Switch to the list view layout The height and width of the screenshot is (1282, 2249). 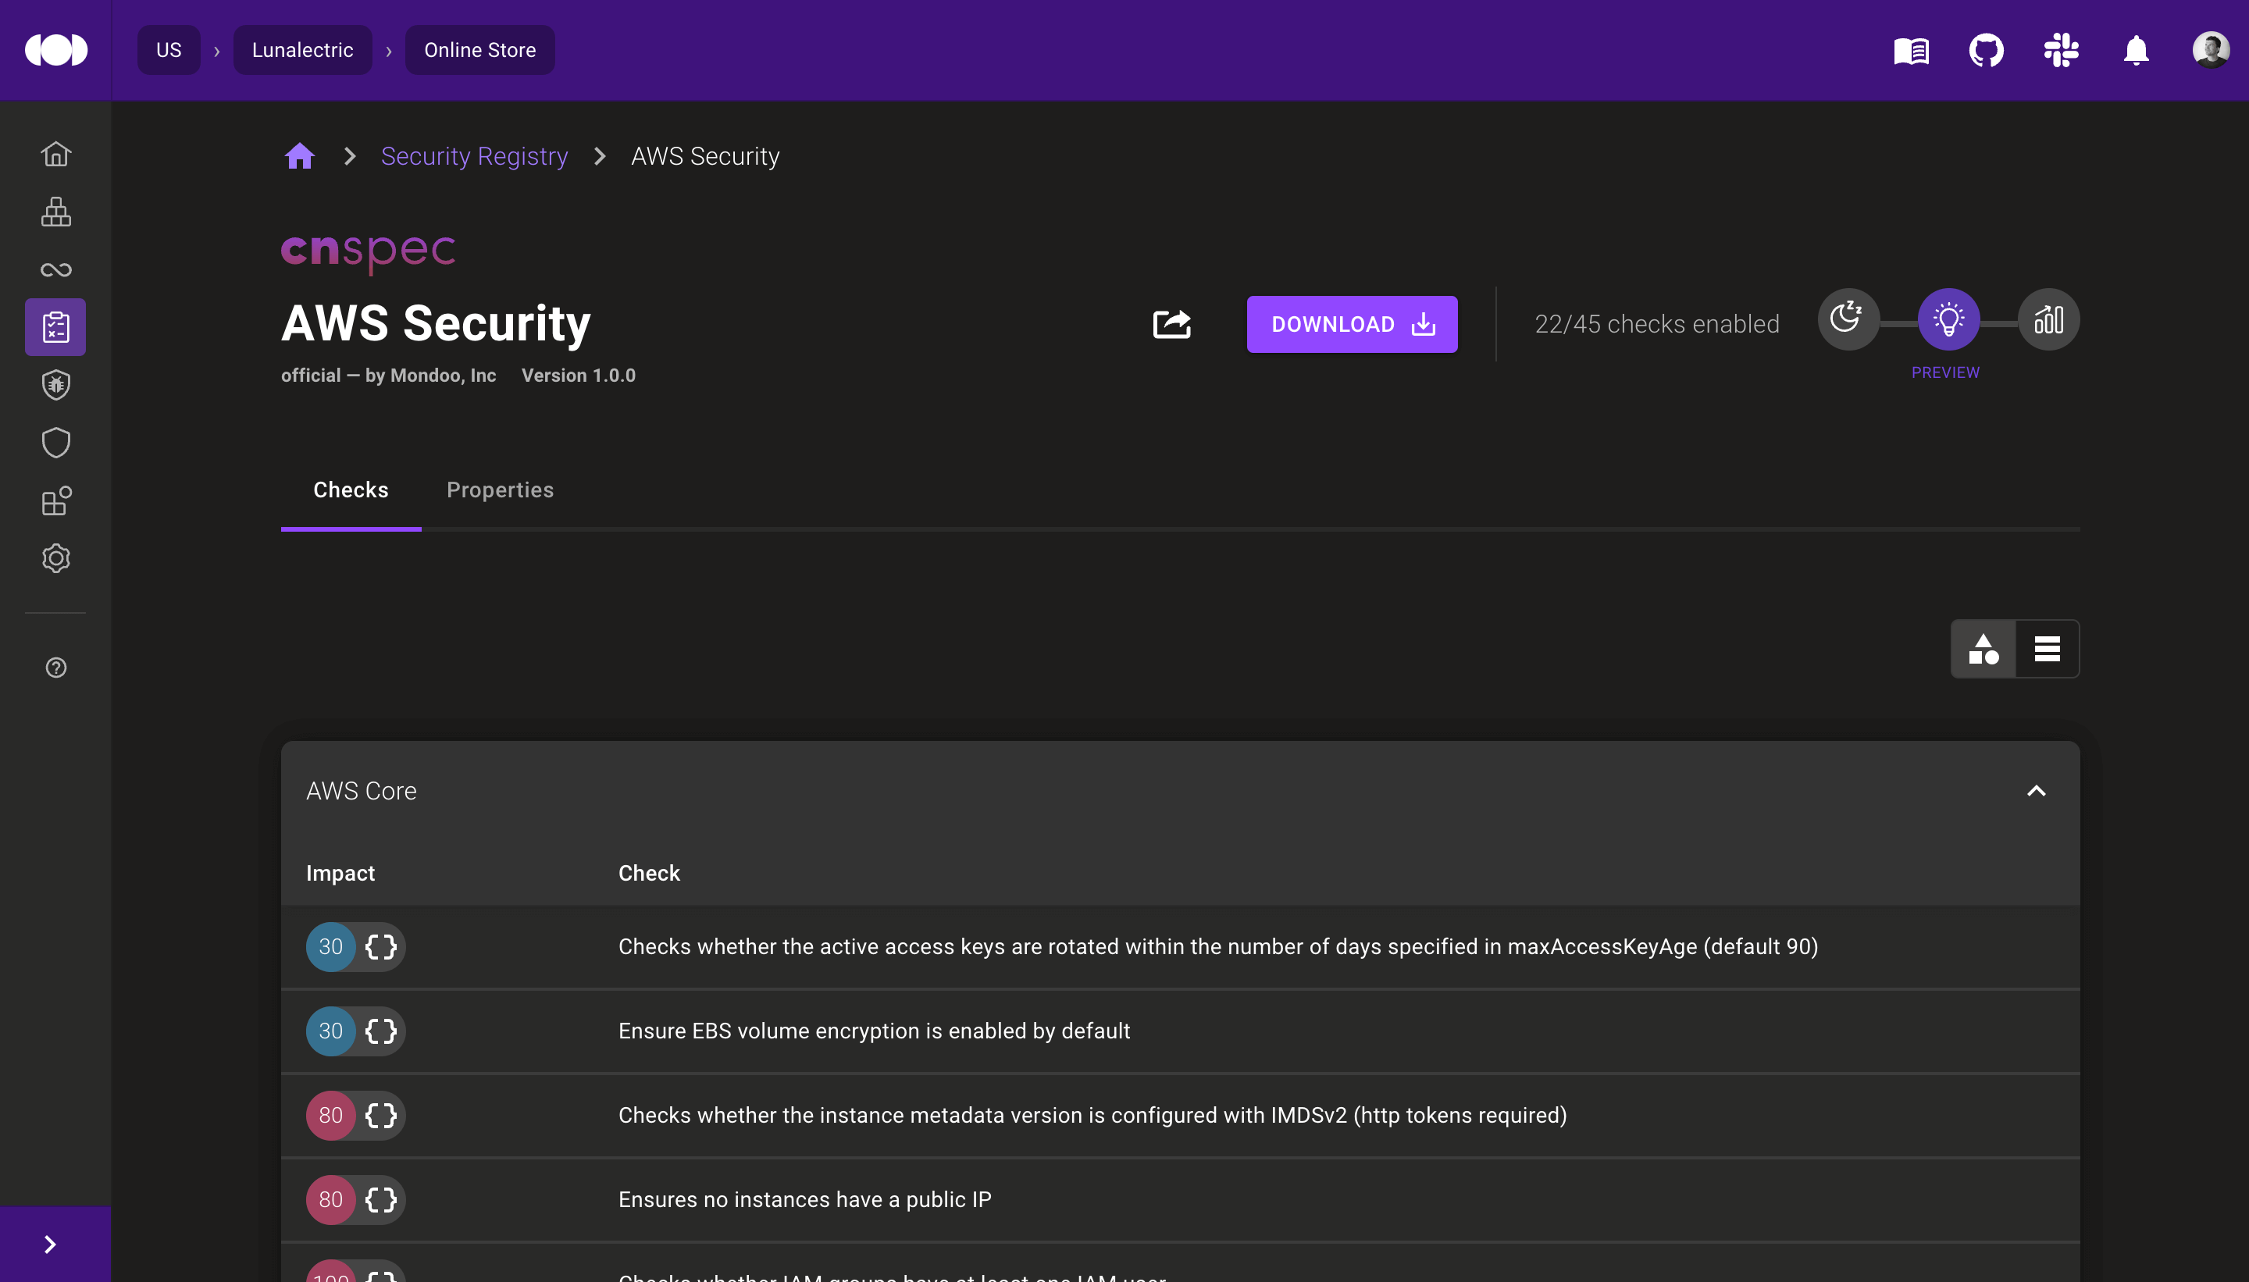point(2047,649)
